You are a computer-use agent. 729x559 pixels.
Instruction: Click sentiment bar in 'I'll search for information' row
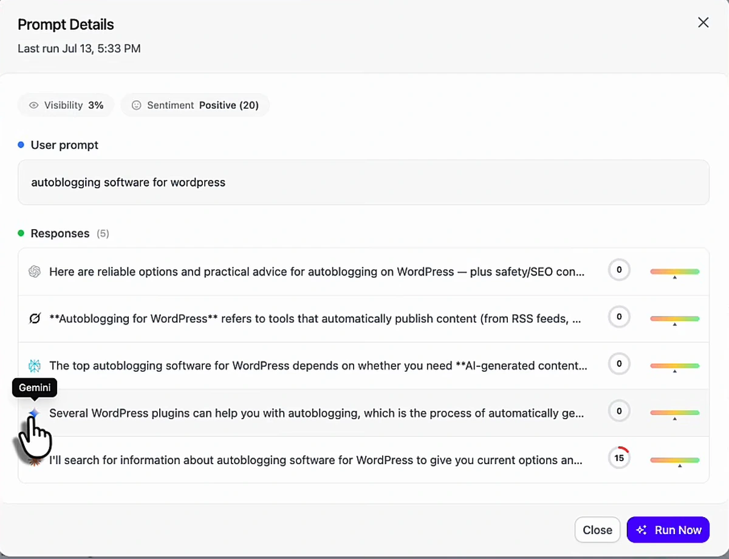[x=675, y=461]
